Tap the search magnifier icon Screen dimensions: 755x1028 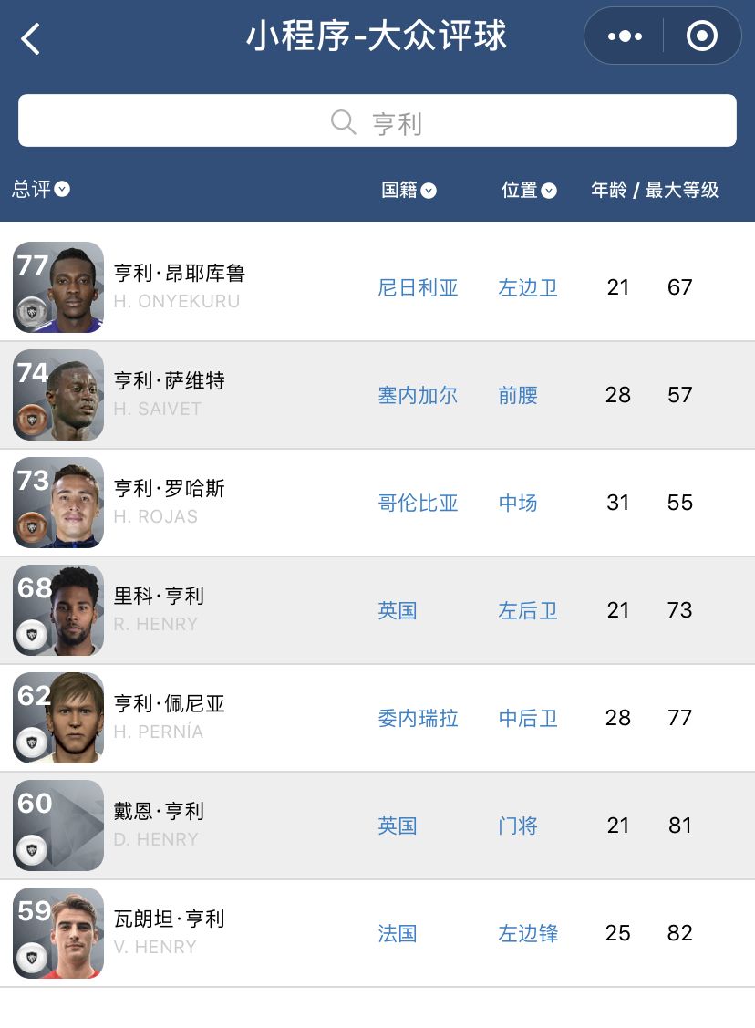pos(344,122)
